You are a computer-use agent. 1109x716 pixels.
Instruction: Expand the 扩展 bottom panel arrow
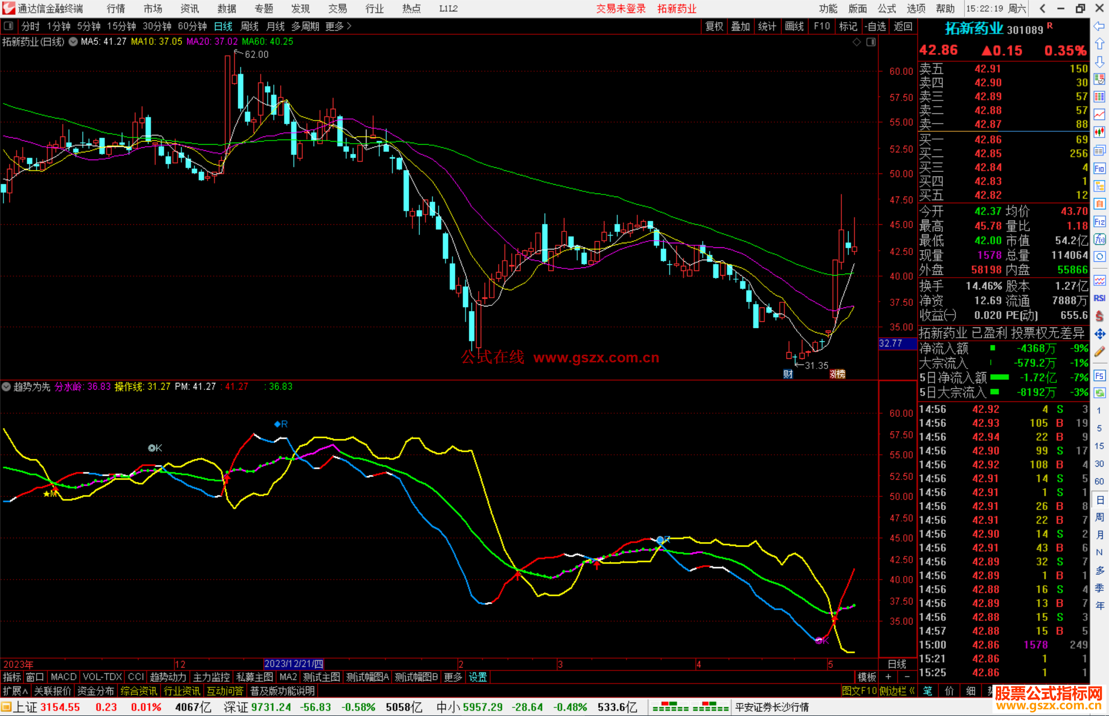click(15, 691)
